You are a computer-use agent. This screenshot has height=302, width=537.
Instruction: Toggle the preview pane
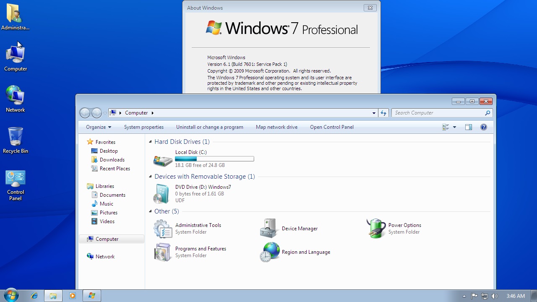(469, 127)
